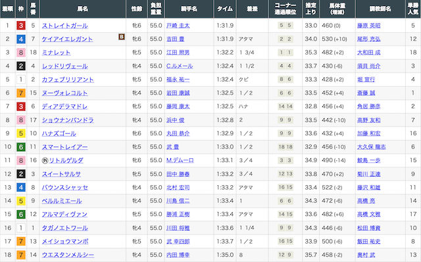This screenshot has height=262, width=421.
Task: Open horse page for ストレイトガール
Action: coord(64,26)
